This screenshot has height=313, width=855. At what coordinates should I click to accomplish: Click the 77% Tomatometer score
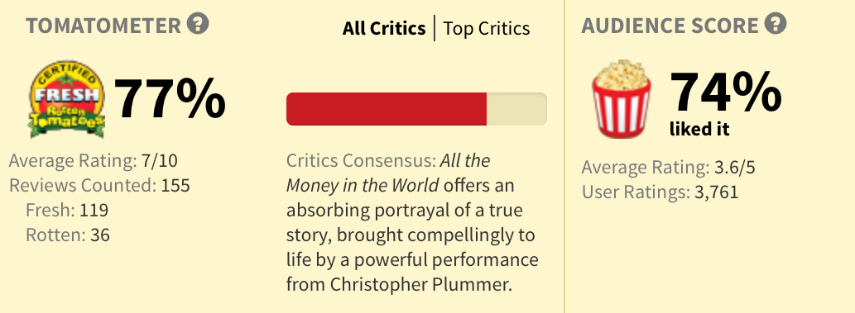coord(170,98)
